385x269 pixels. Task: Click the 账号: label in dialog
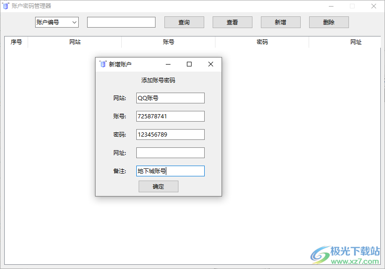(x=119, y=116)
